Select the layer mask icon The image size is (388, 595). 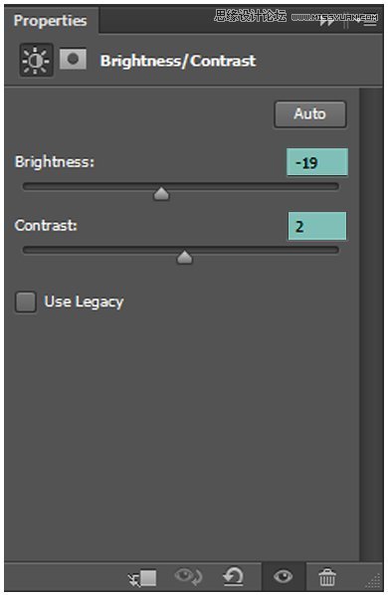(x=73, y=59)
